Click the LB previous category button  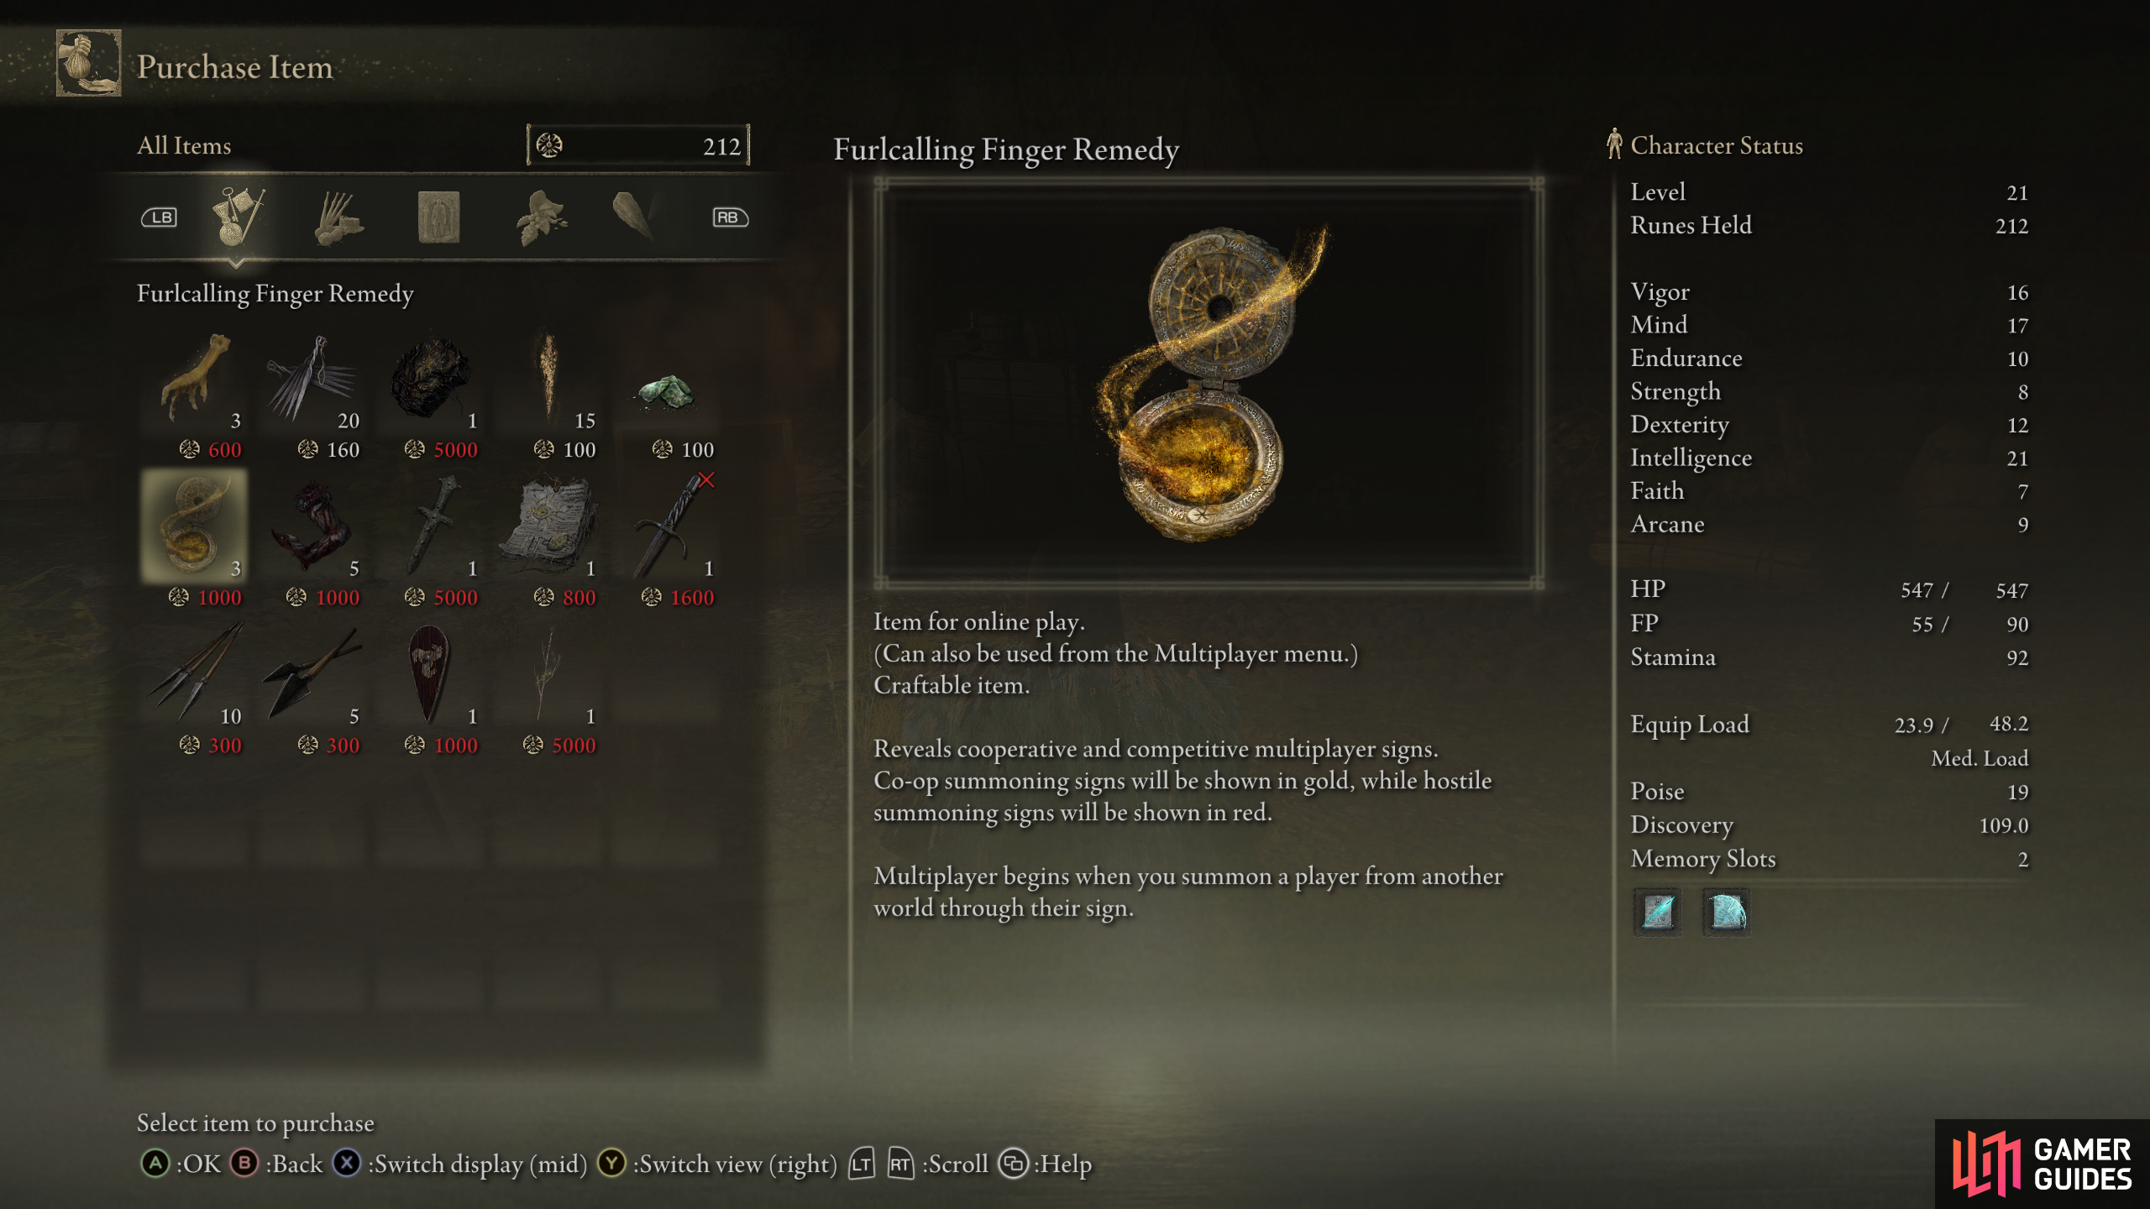coord(159,217)
